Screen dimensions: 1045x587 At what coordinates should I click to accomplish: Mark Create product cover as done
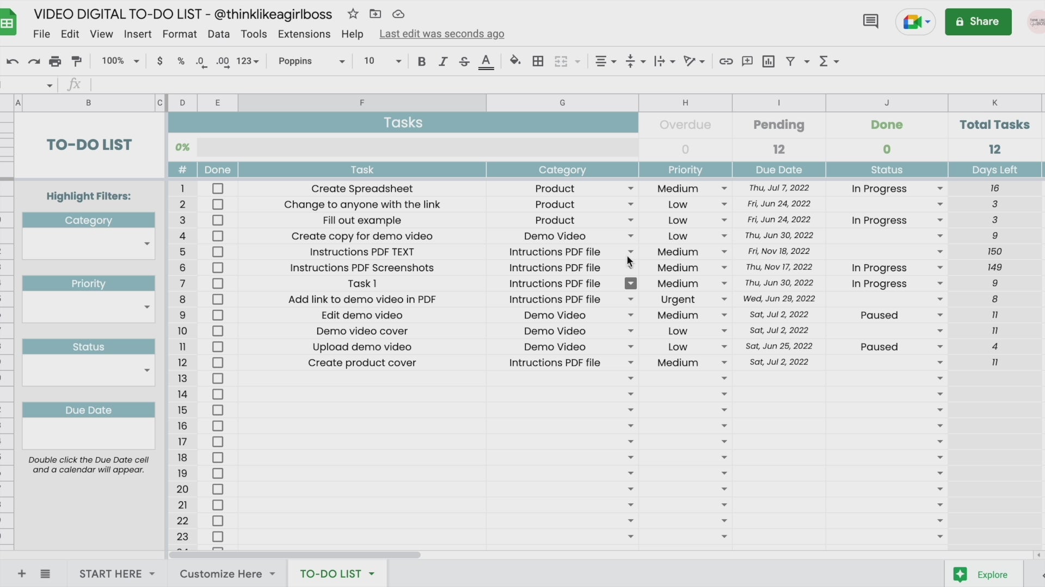point(218,363)
